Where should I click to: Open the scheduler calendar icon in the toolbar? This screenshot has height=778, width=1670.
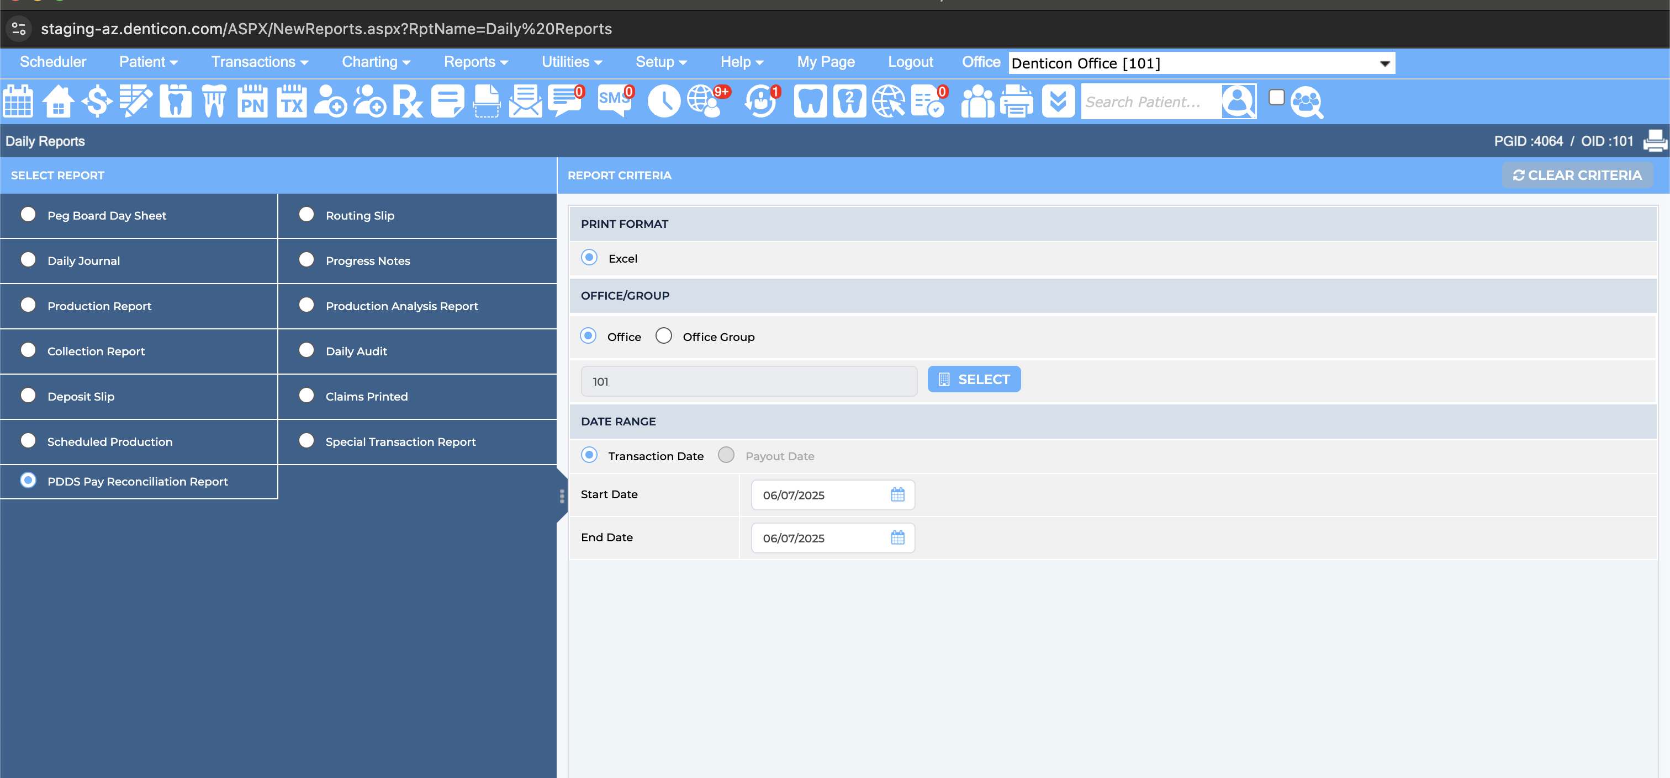pos(18,101)
